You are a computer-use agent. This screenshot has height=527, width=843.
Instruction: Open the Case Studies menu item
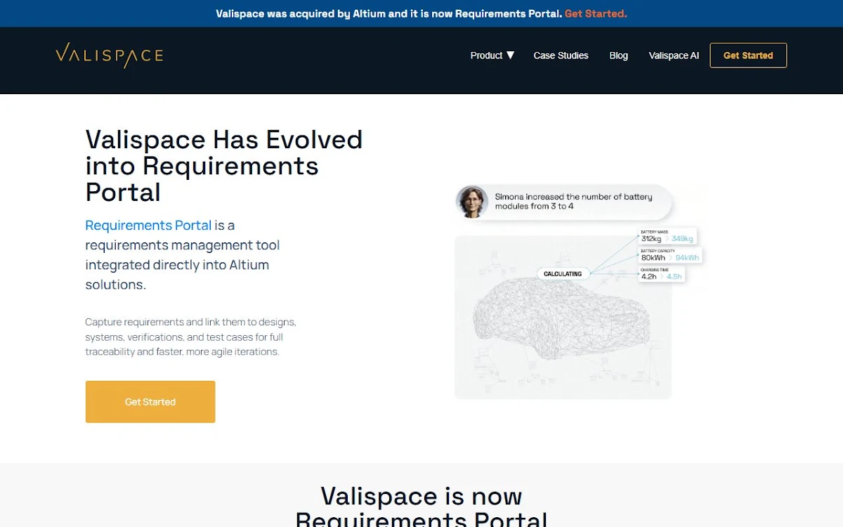point(561,56)
